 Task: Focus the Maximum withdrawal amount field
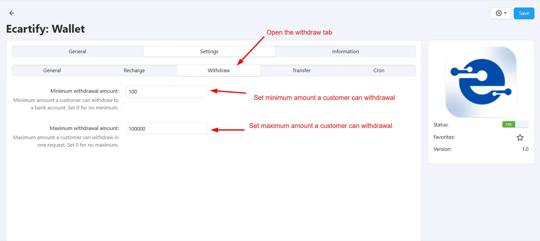point(166,129)
